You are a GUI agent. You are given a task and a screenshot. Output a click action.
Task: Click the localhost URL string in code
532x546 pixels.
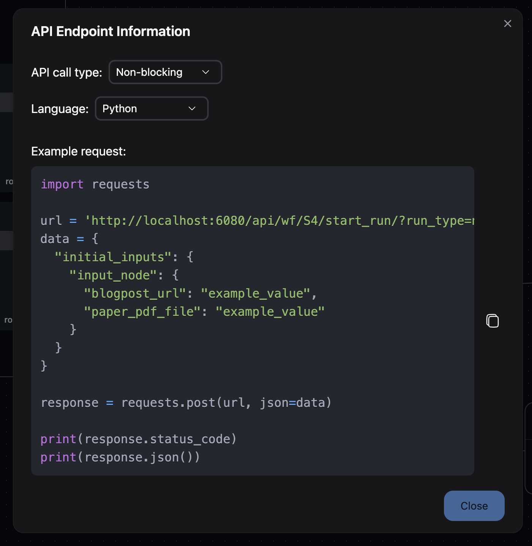[x=279, y=221]
